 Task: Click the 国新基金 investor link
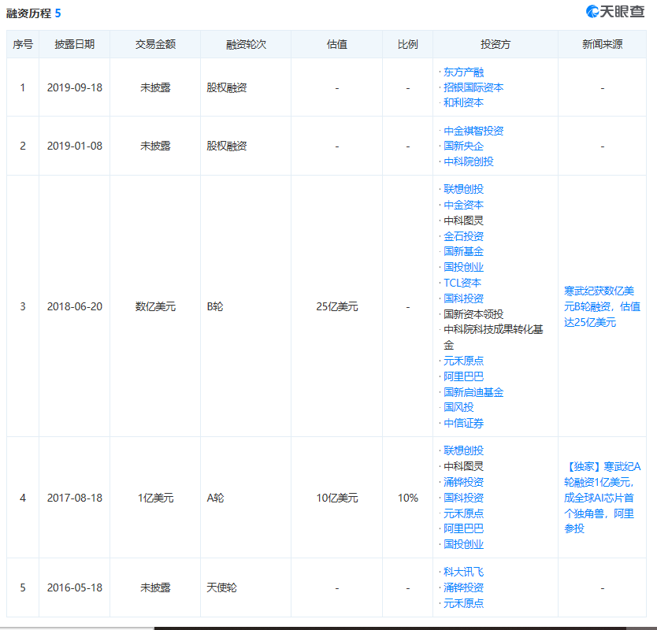pos(463,252)
